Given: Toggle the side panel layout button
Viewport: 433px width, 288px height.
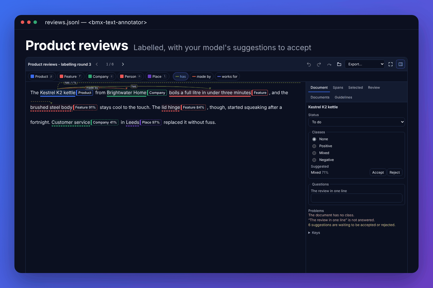Looking at the screenshot, I should click(401, 64).
